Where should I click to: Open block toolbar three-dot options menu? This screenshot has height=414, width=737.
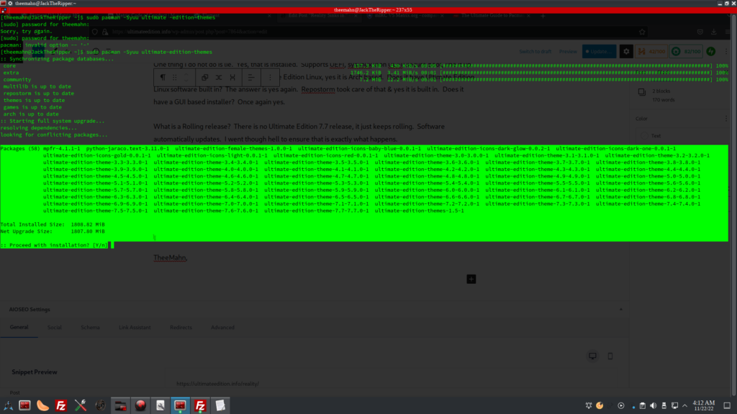click(270, 78)
